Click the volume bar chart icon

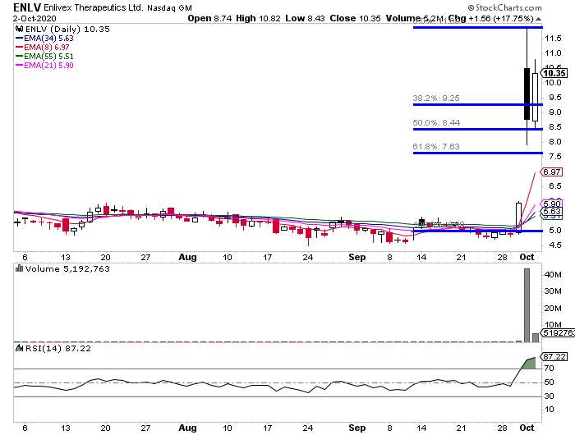[x=20, y=268]
